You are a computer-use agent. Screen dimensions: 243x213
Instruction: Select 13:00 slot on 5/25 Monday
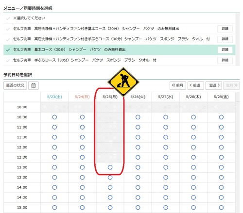[110, 167]
